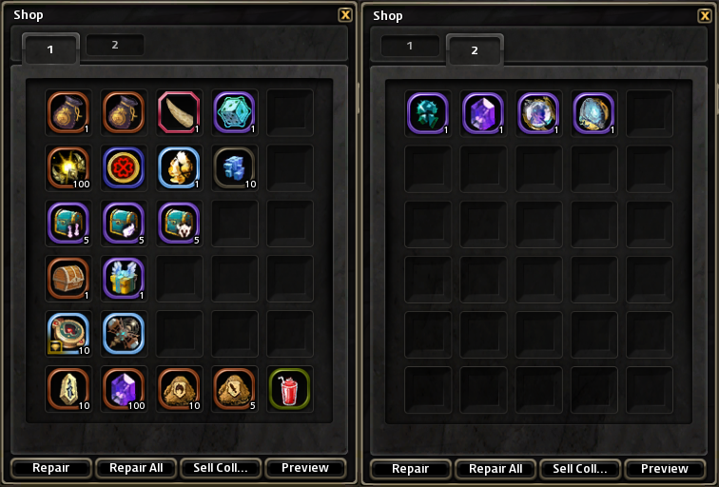Pick the teal dice item
Viewport: 719px width, 487px height.
click(x=234, y=112)
